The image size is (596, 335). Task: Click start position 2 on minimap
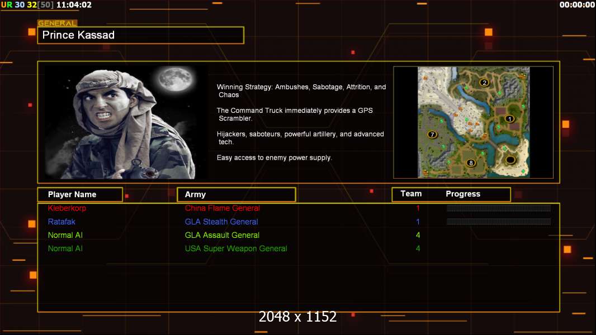[484, 83]
